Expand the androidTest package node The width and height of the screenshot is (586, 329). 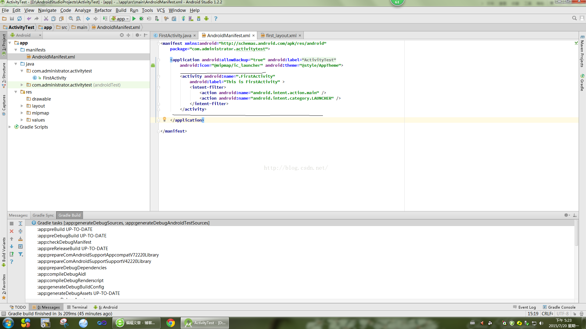[22, 85]
